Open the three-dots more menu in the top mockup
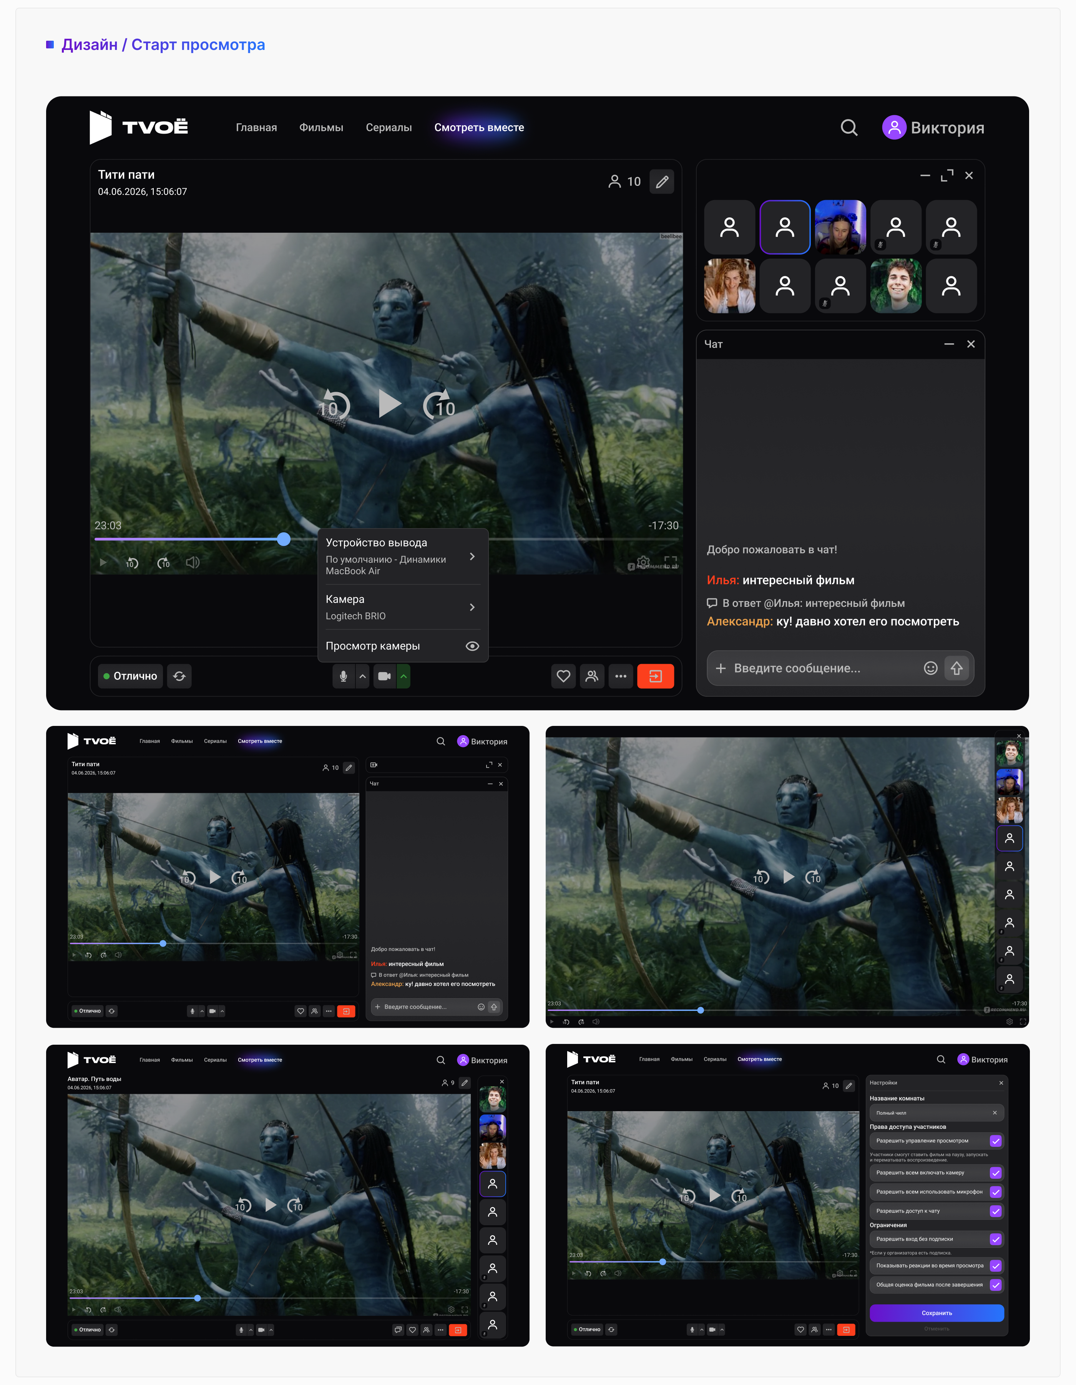Viewport: 1076px width, 1385px height. (x=621, y=676)
